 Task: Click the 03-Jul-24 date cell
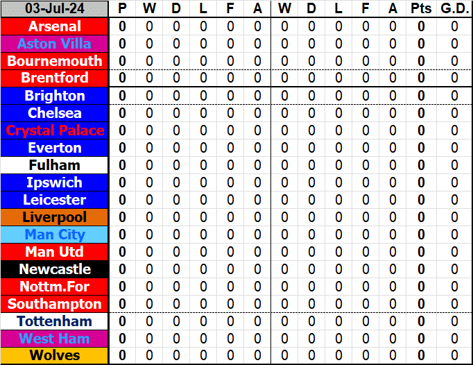click(x=55, y=9)
